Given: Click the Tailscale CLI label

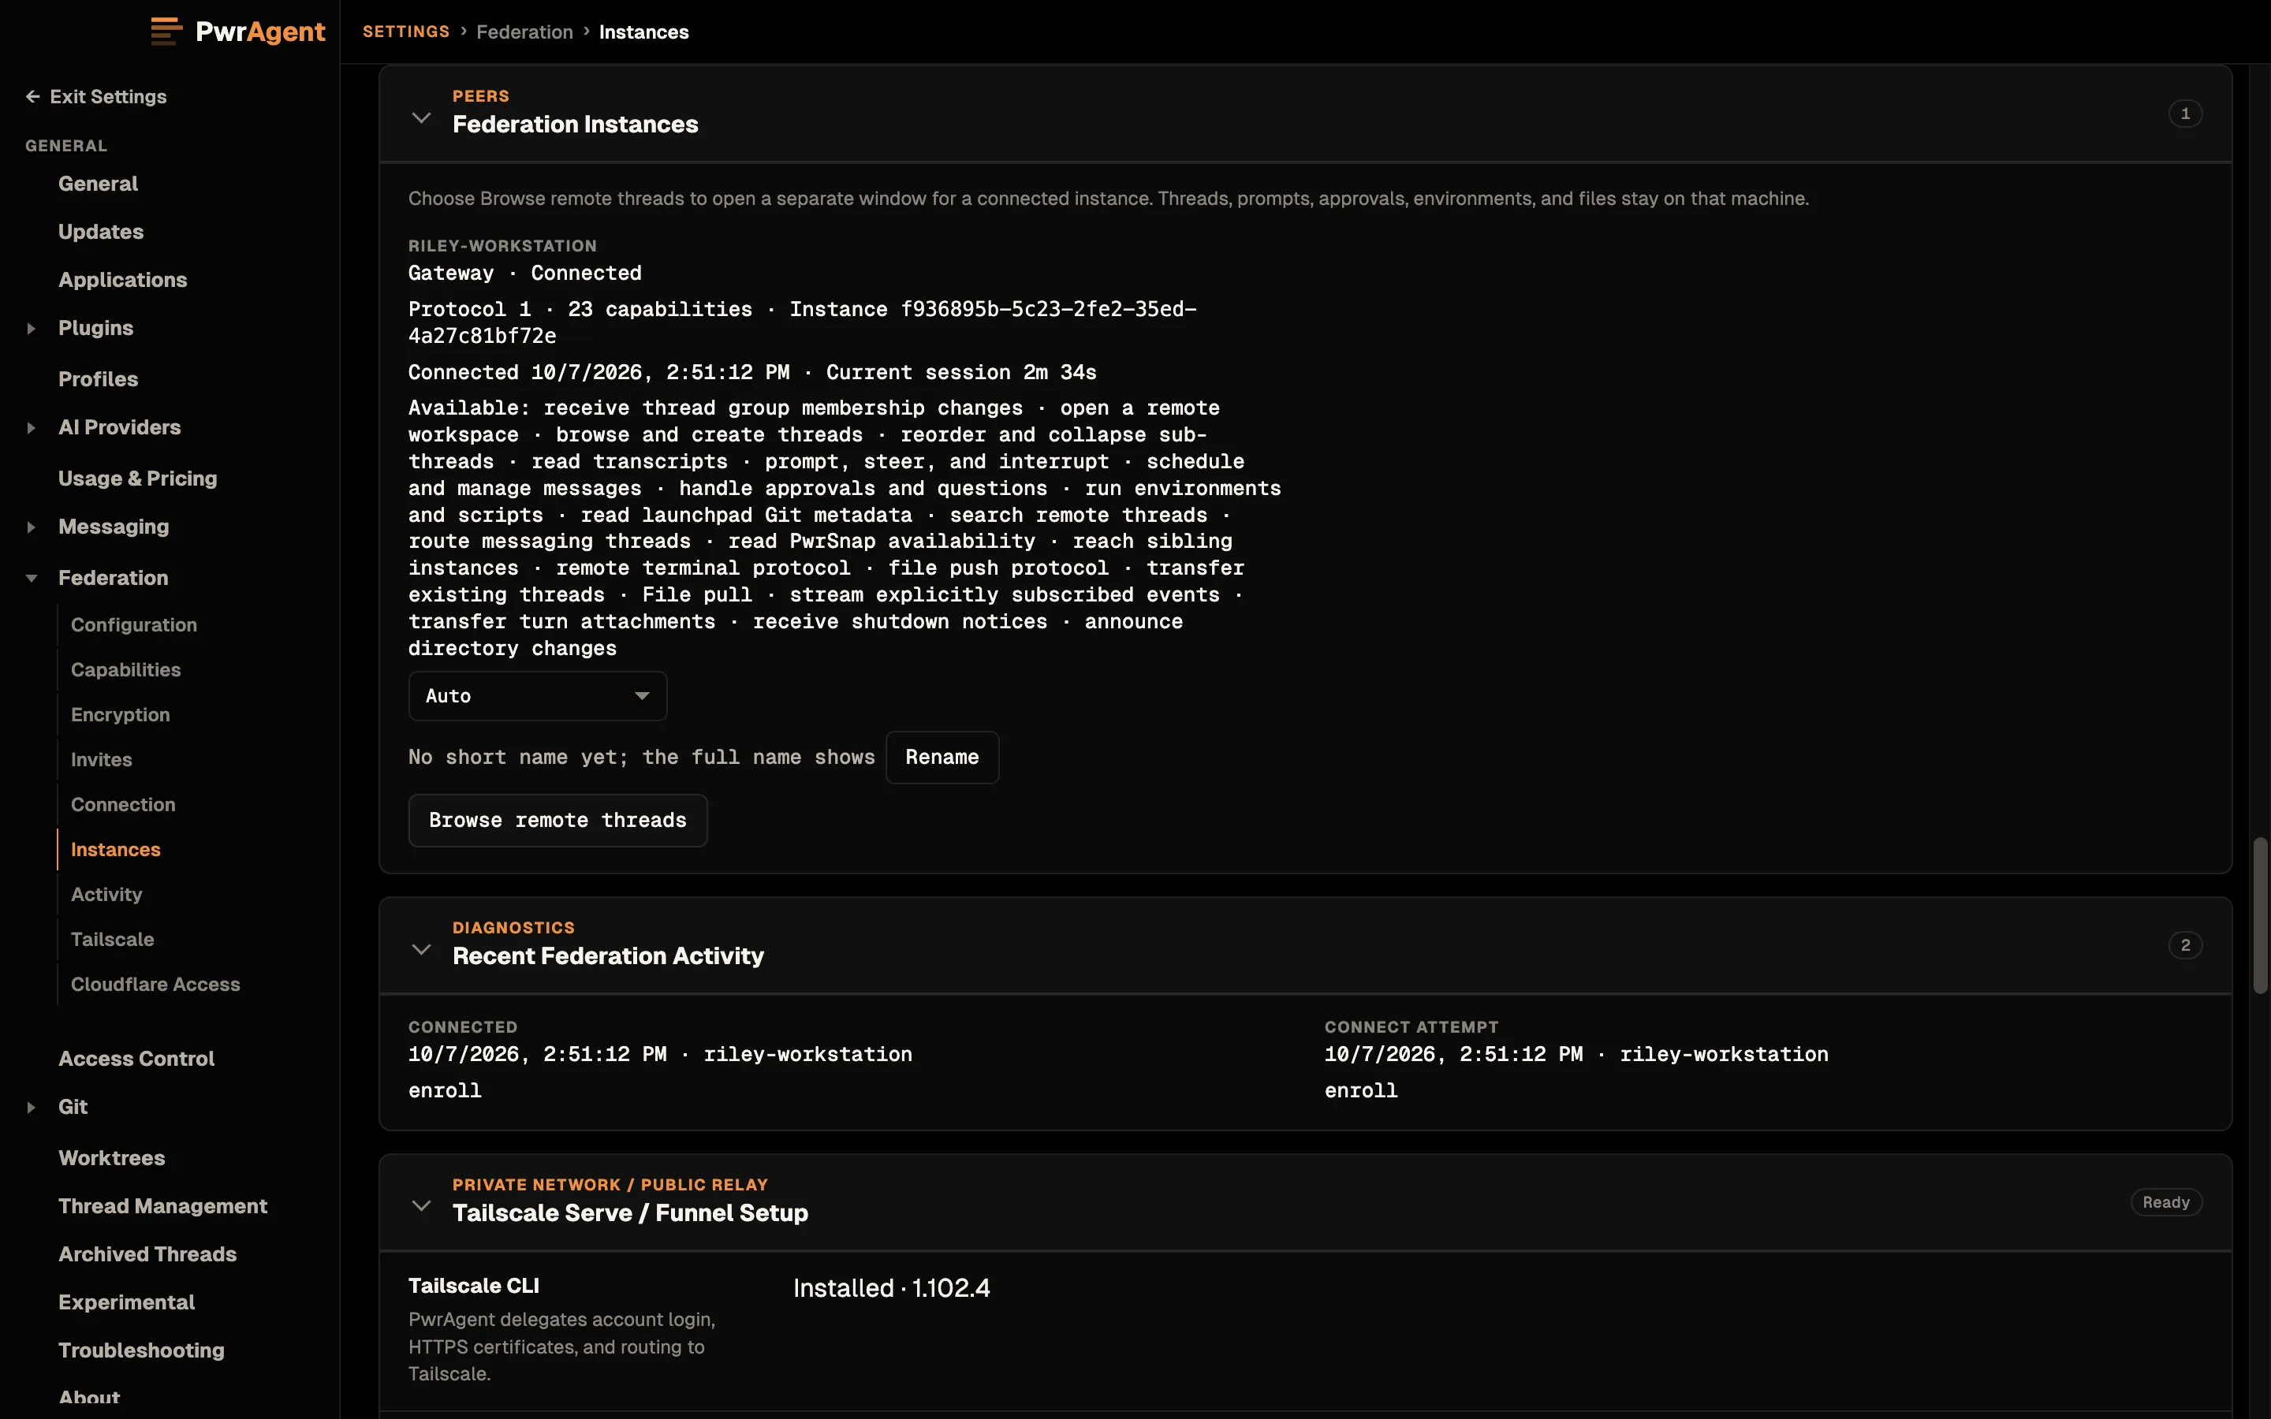Looking at the screenshot, I should [x=474, y=1287].
